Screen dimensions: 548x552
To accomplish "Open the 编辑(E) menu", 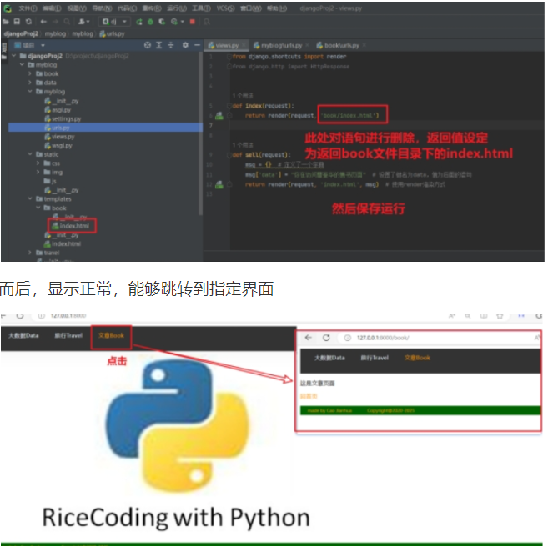I will (x=52, y=8).
